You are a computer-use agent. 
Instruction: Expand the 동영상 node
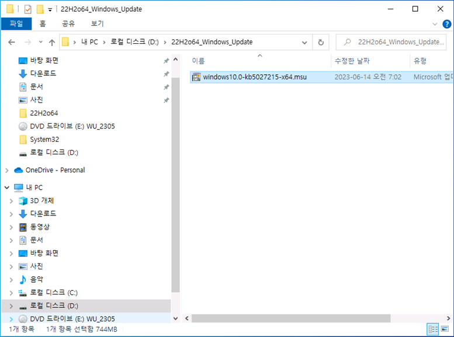(x=11, y=227)
